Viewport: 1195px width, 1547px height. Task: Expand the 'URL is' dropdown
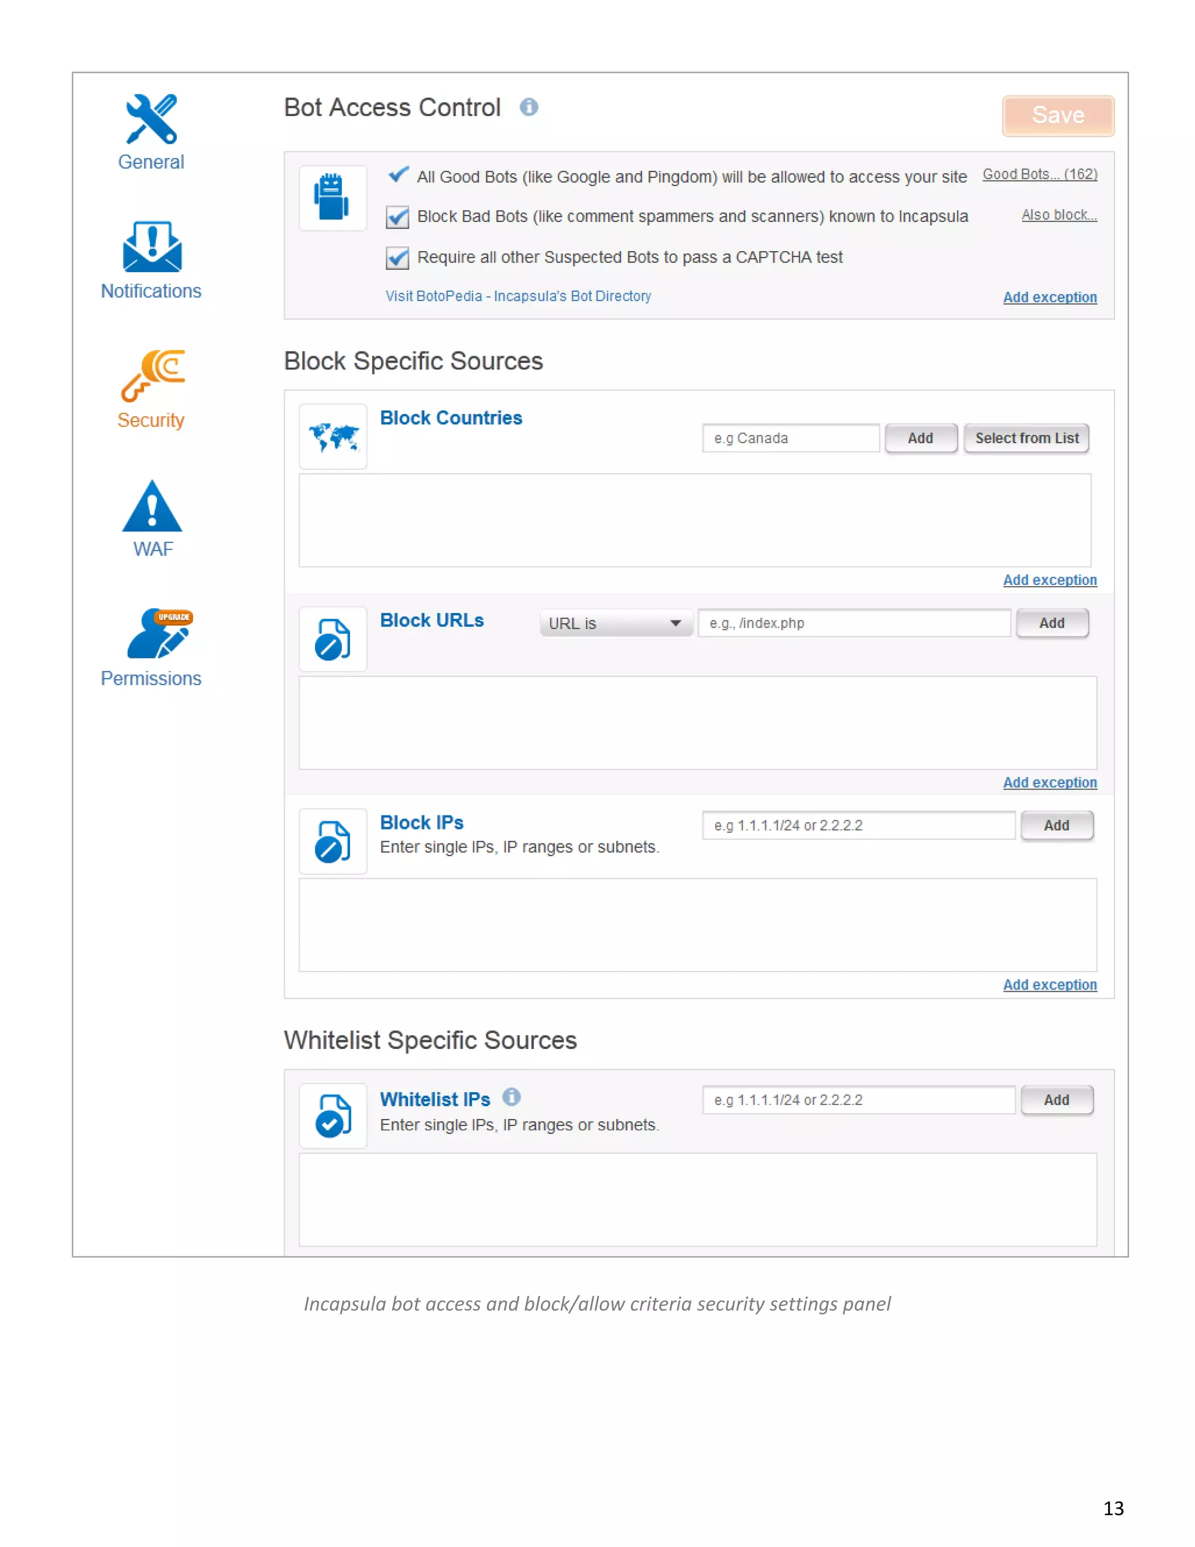coord(616,623)
